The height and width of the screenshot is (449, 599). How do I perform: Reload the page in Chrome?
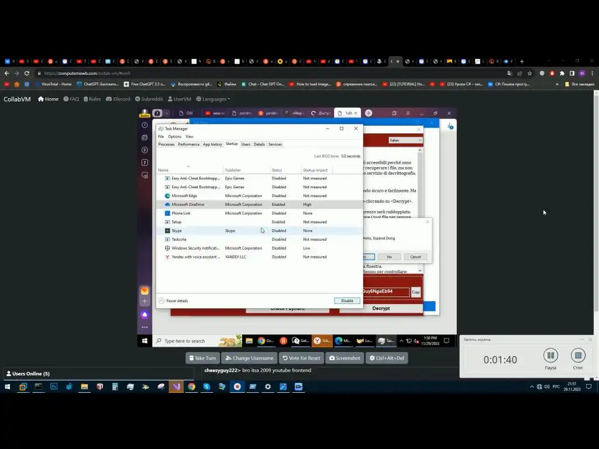[27, 73]
